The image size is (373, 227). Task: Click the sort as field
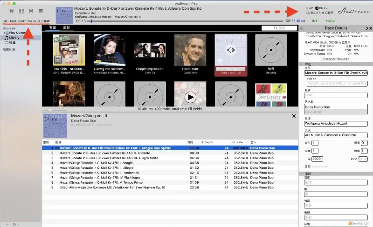coord(337,83)
